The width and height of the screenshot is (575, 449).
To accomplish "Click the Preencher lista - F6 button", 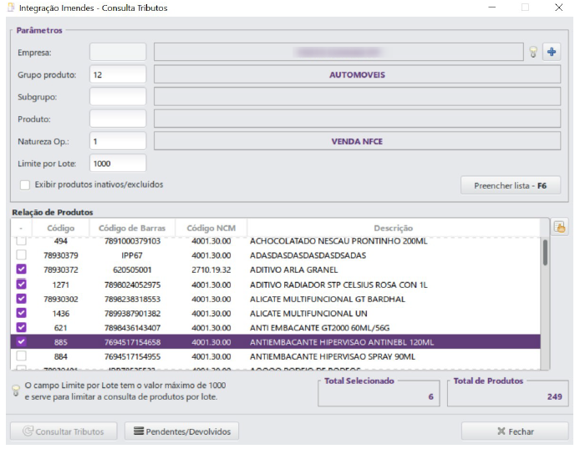I will pyautogui.click(x=510, y=185).
